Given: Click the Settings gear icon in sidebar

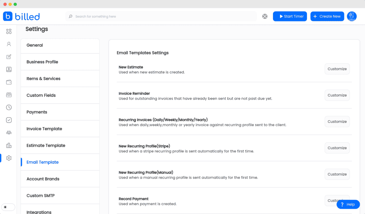Looking at the screenshot, I should (x=9, y=158).
